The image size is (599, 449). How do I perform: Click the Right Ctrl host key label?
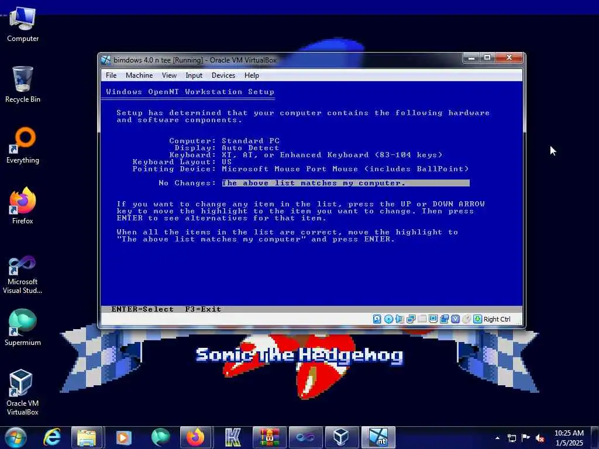pos(497,319)
